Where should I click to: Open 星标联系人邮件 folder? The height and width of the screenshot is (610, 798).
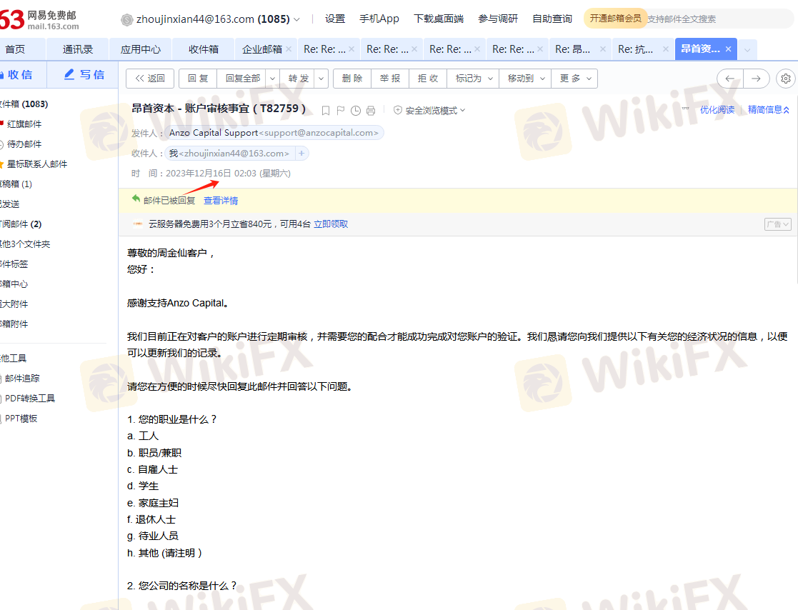[36, 164]
